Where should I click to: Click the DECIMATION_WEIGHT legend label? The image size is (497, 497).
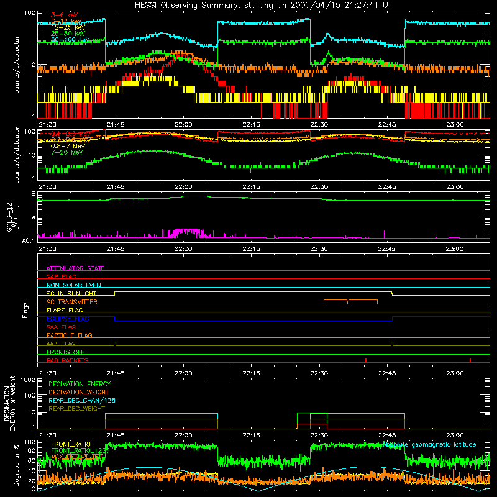(79, 392)
